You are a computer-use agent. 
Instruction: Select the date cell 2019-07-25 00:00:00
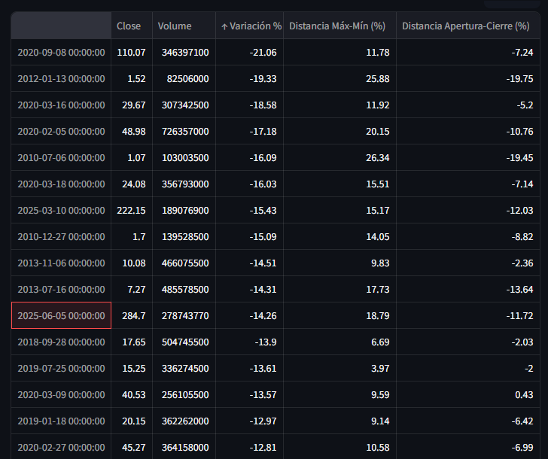61,368
